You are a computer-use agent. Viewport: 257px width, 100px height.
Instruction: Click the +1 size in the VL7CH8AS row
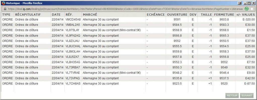(x=210, y=84)
